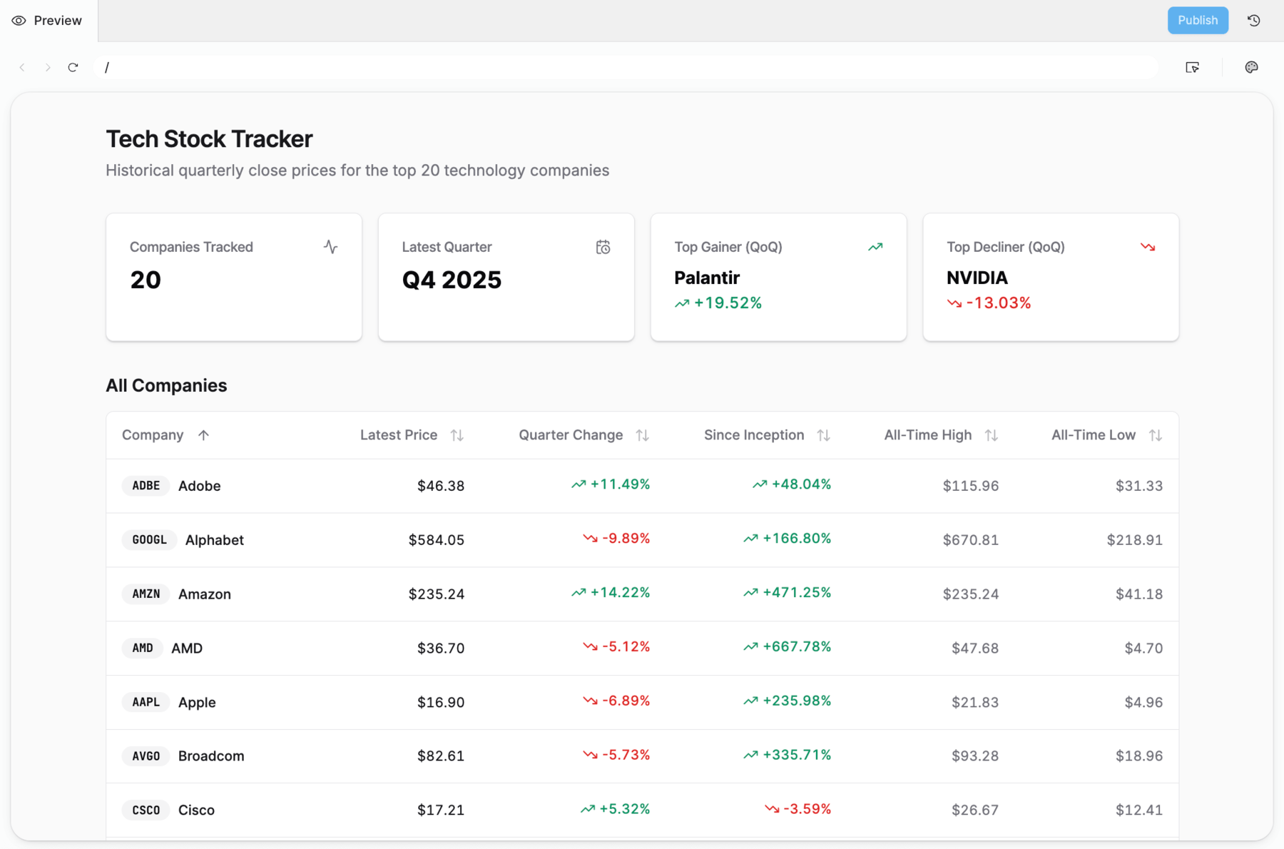Sort table by Company column
This screenshot has width=1284, height=849.
[165, 435]
